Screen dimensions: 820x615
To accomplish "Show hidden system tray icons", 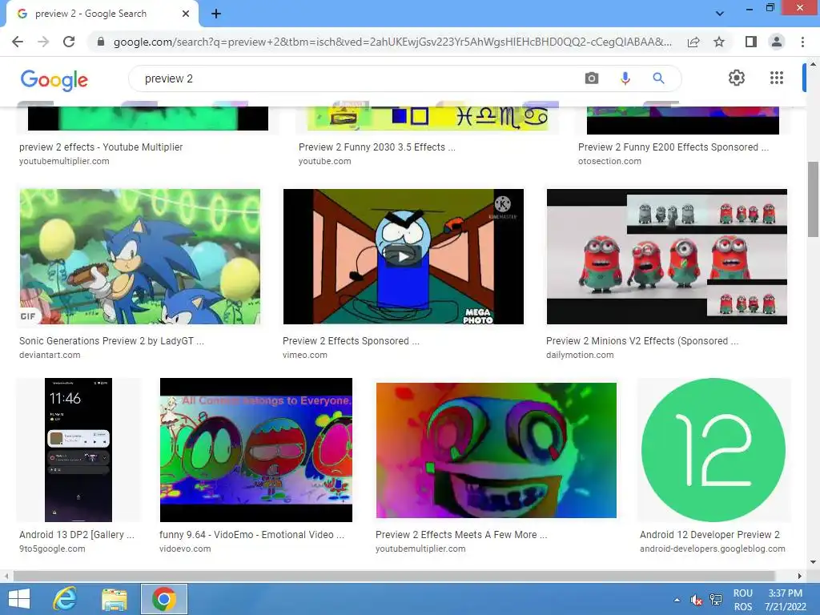I will [677, 600].
